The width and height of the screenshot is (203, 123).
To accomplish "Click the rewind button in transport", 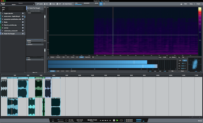I will pos(103,120).
